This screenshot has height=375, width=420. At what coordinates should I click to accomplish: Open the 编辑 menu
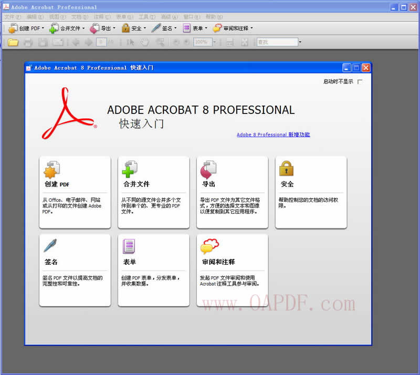coord(35,17)
